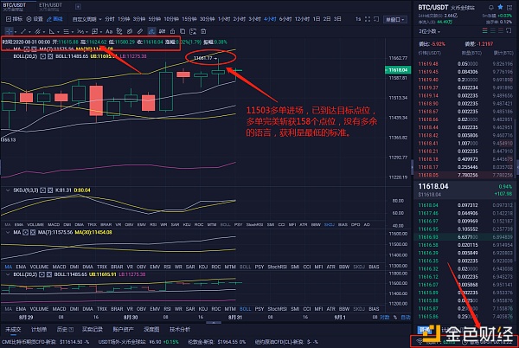The image size is (519, 348).
Task: Open settings for the main chart MA indicator
Action: pos(27,49)
